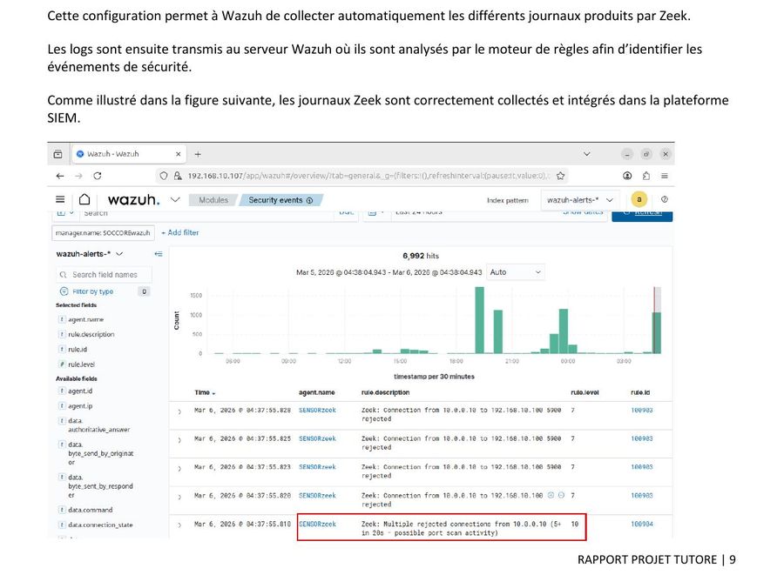Open the help icon in header

(664, 199)
